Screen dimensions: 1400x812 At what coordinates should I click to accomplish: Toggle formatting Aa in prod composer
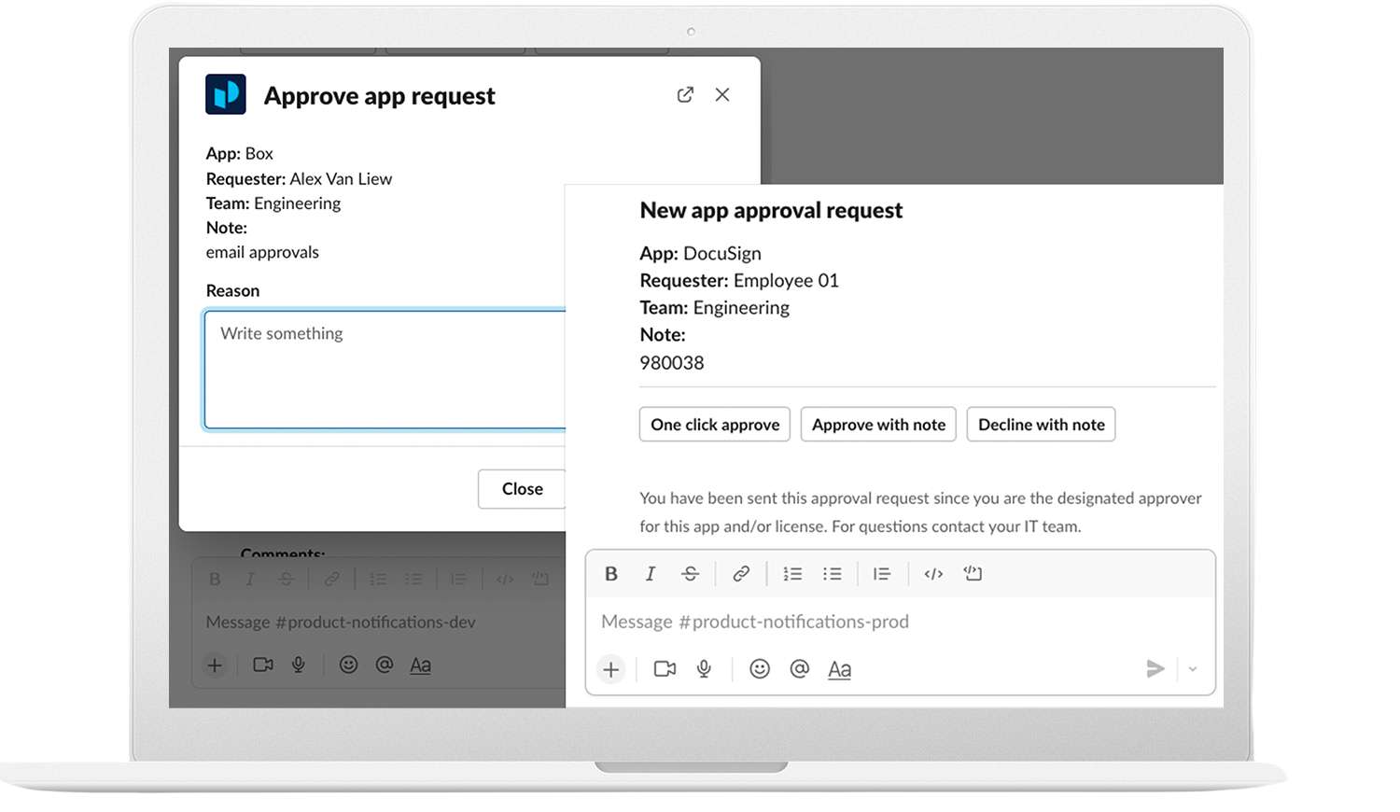point(839,670)
